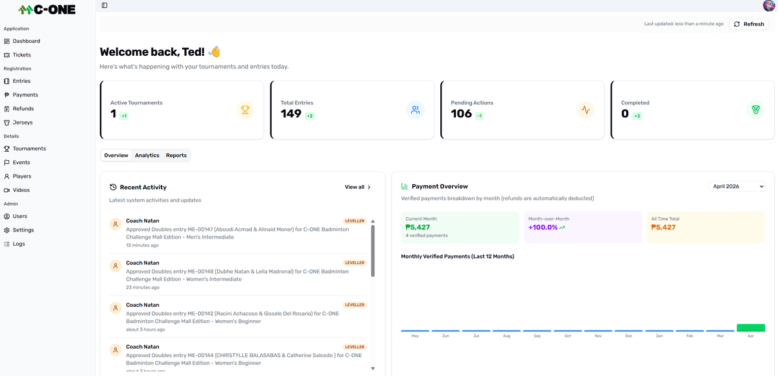Image resolution: width=778 pixels, height=376 pixels.
Task: Click the ME-00148 approved entry activity
Action: [x=238, y=275]
